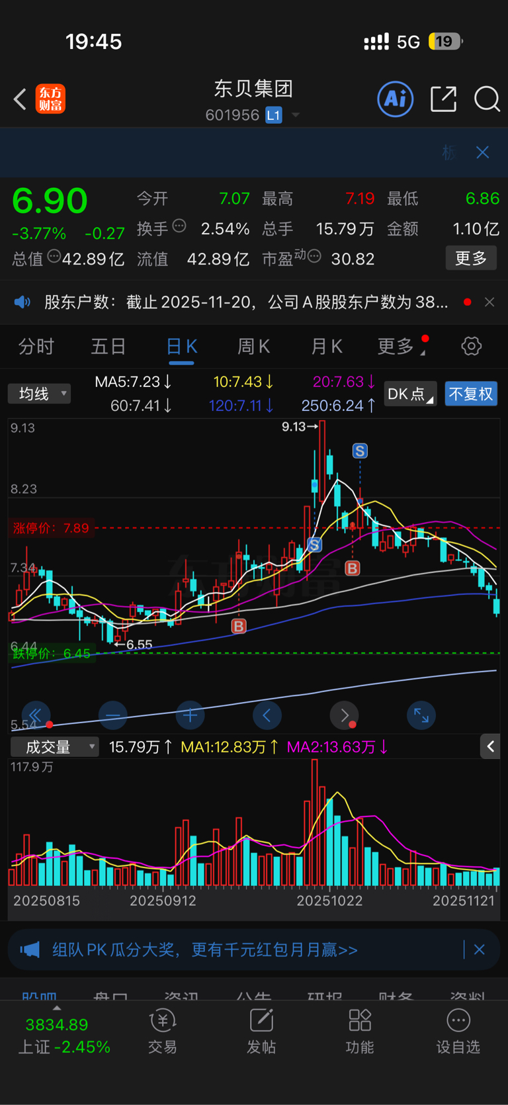Open the 不复权 adjustment selector
The height and width of the screenshot is (1105, 508).
pos(471,394)
